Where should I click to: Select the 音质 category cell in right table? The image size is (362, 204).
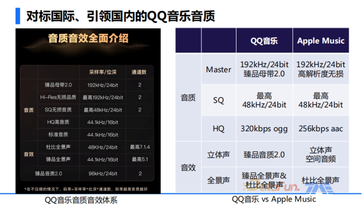pos(188,98)
